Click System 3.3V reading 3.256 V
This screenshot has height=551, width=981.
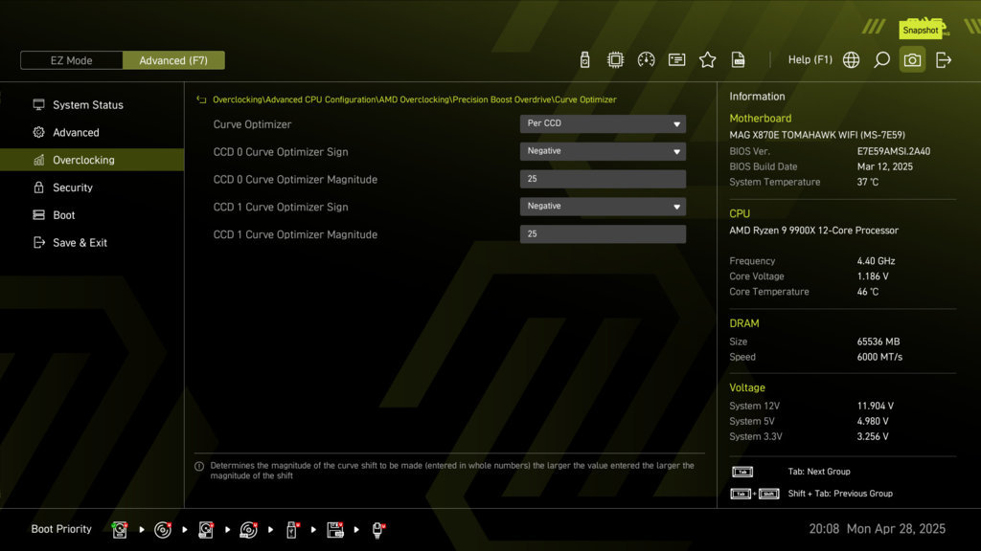point(873,436)
